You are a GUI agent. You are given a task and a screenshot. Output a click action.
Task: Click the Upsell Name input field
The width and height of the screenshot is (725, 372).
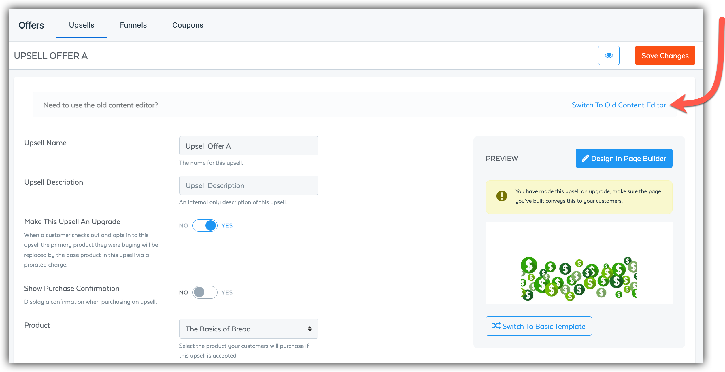248,146
